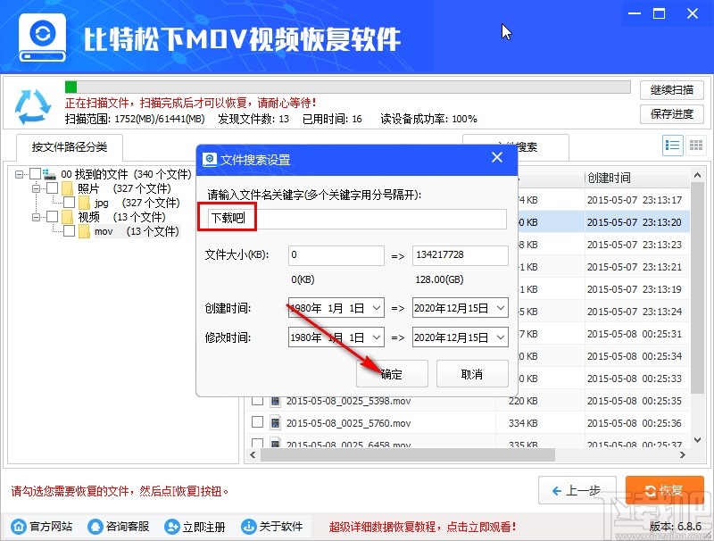This screenshot has width=714, height=541.
Task: Open 创建时间 end date dropdown
Action: (501, 308)
